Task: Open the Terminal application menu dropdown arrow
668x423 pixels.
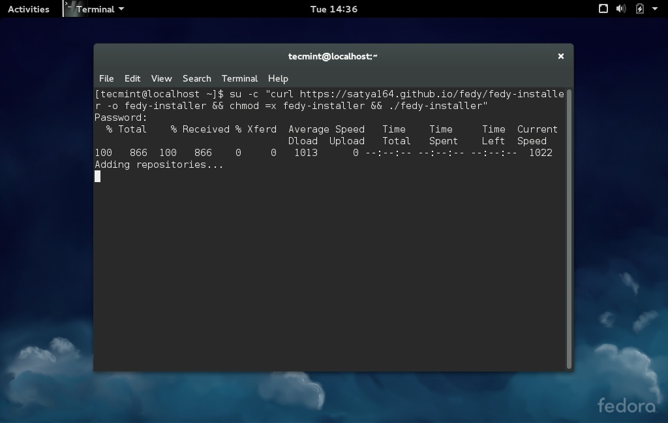Action: (x=121, y=9)
